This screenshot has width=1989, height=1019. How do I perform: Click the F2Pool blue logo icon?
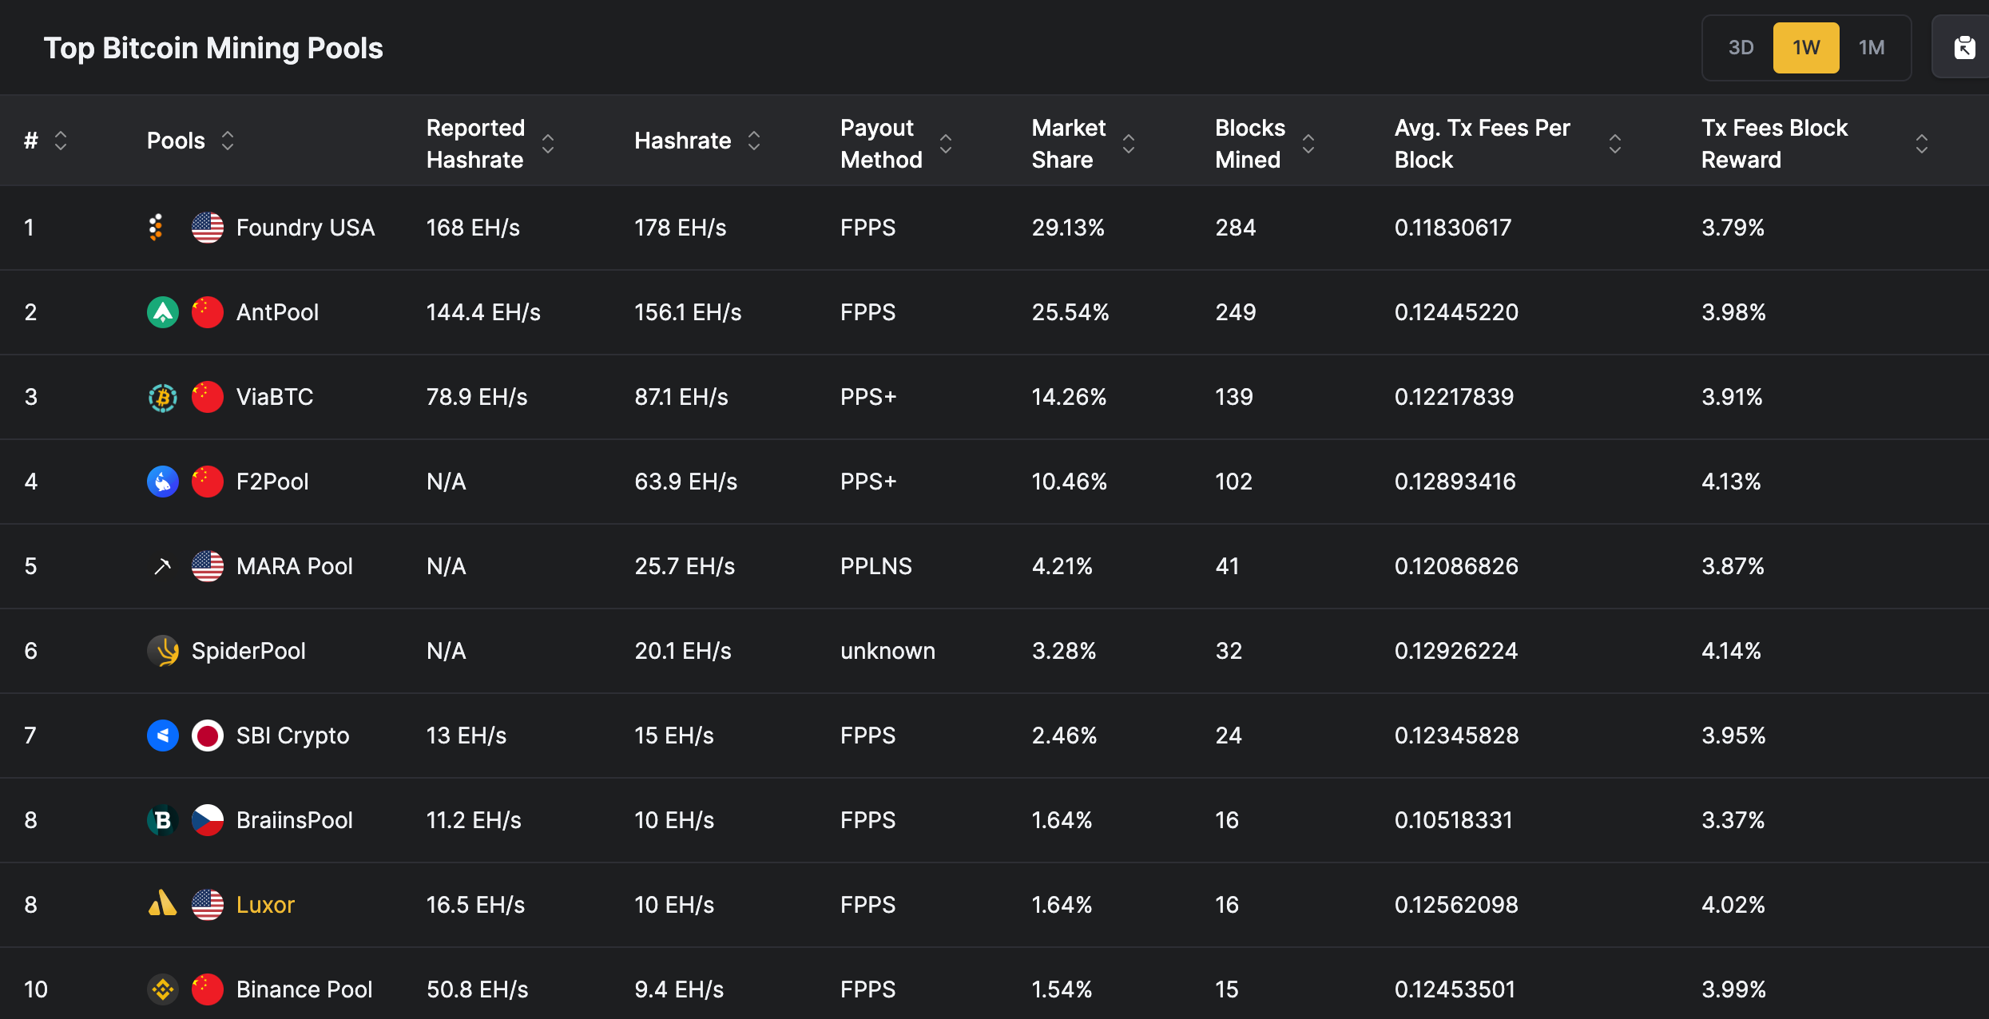[x=162, y=482]
